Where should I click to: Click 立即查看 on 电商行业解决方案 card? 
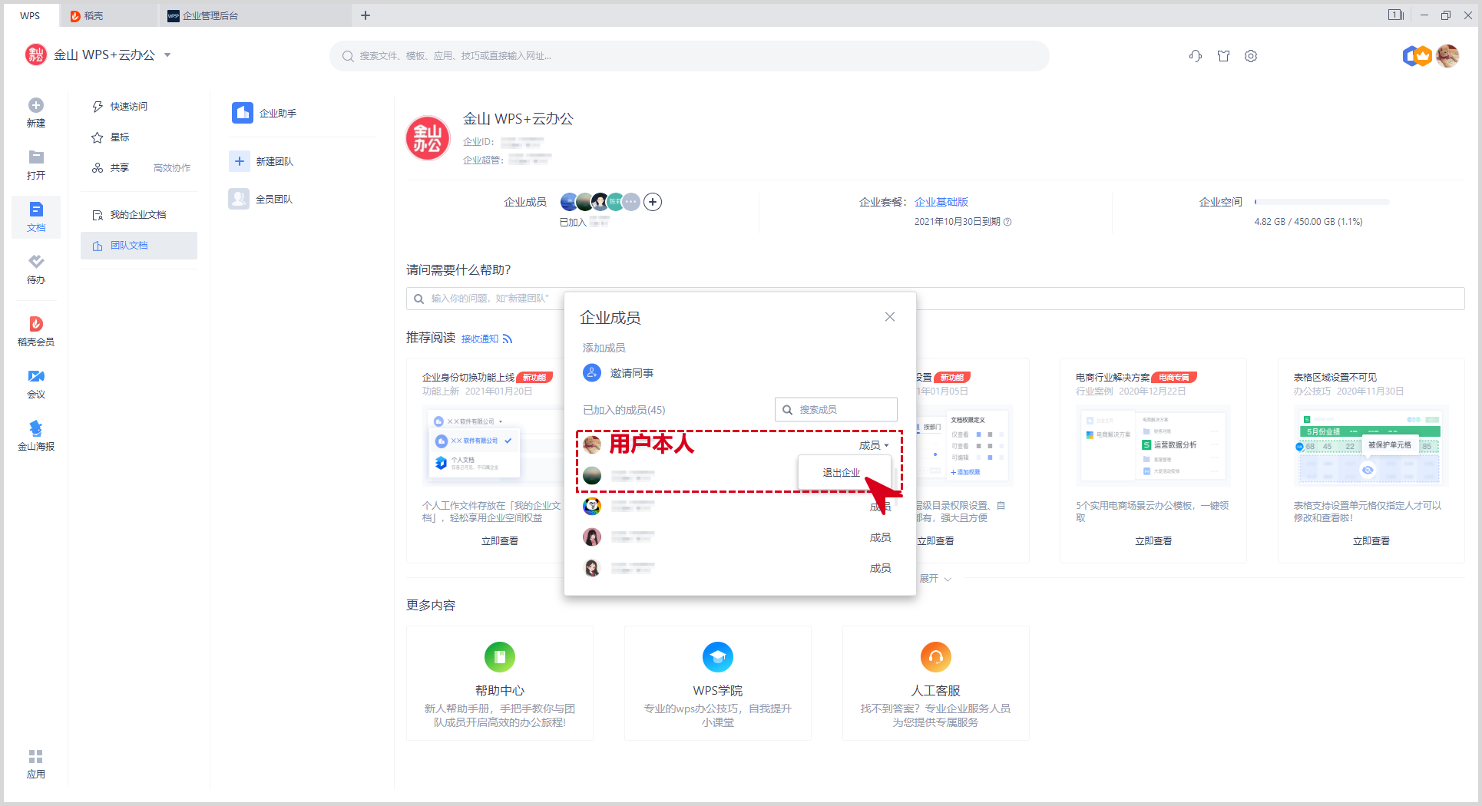(1153, 541)
